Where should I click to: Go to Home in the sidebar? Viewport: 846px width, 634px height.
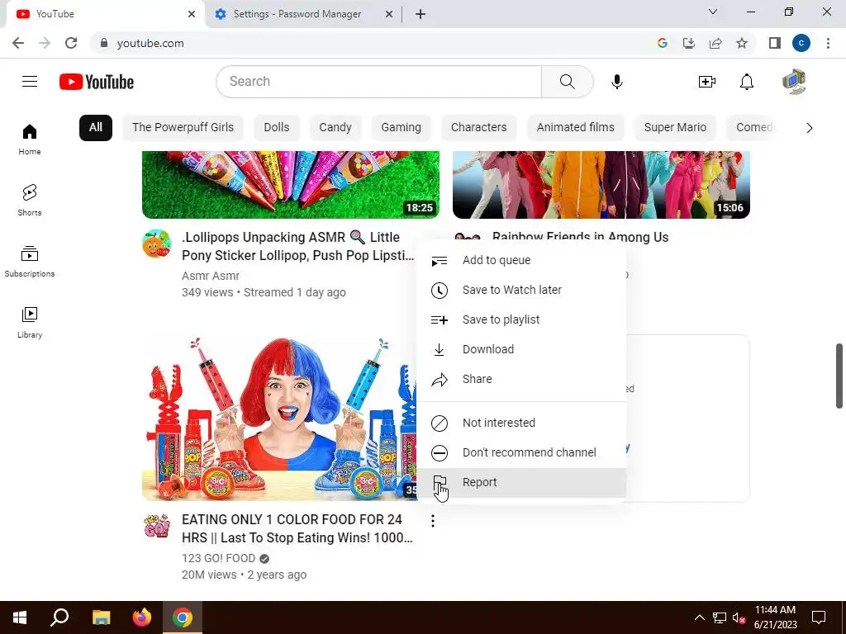(30, 140)
